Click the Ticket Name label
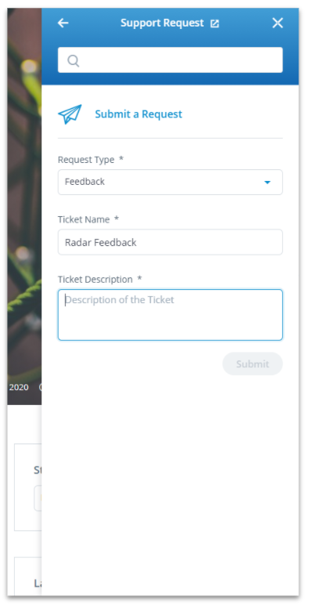Image resolution: width=311 pixels, height=608 pixels. click(x=84, y=219)
